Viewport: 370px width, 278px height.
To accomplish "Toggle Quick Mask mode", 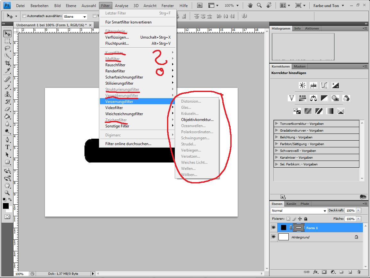I will (x=7, y=217).
